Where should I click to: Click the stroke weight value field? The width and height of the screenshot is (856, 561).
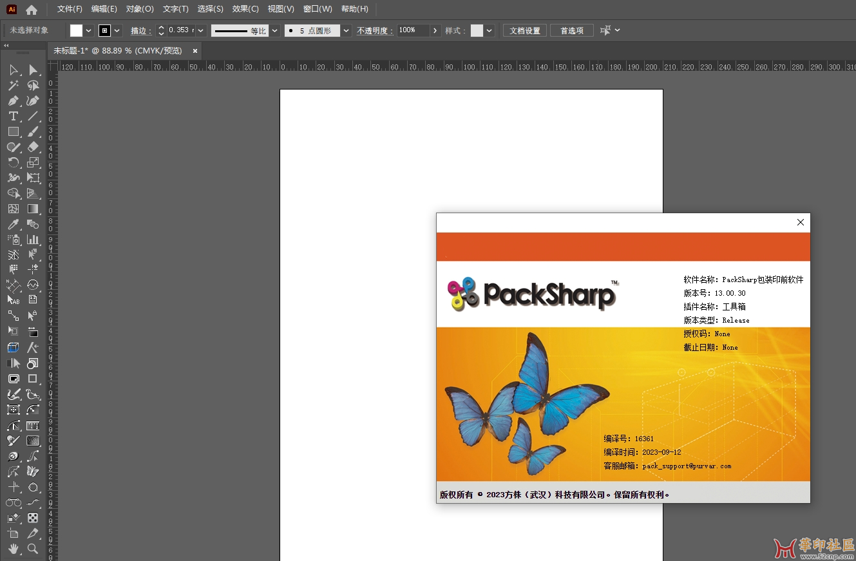click(180, 30)
